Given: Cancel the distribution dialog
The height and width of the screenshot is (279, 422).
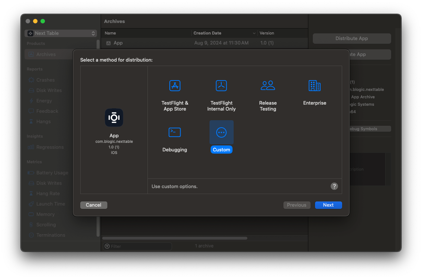Looking at the screenshot, I should [x=94, y=205].
